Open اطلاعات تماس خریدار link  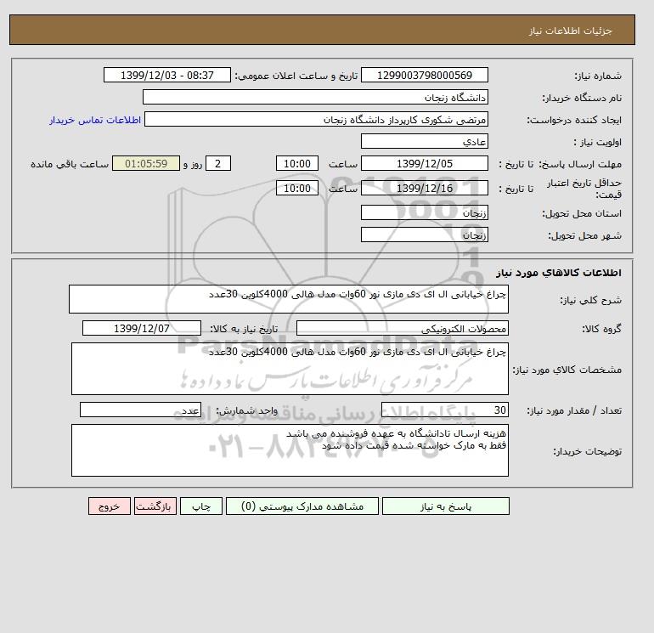coord(95,120)
